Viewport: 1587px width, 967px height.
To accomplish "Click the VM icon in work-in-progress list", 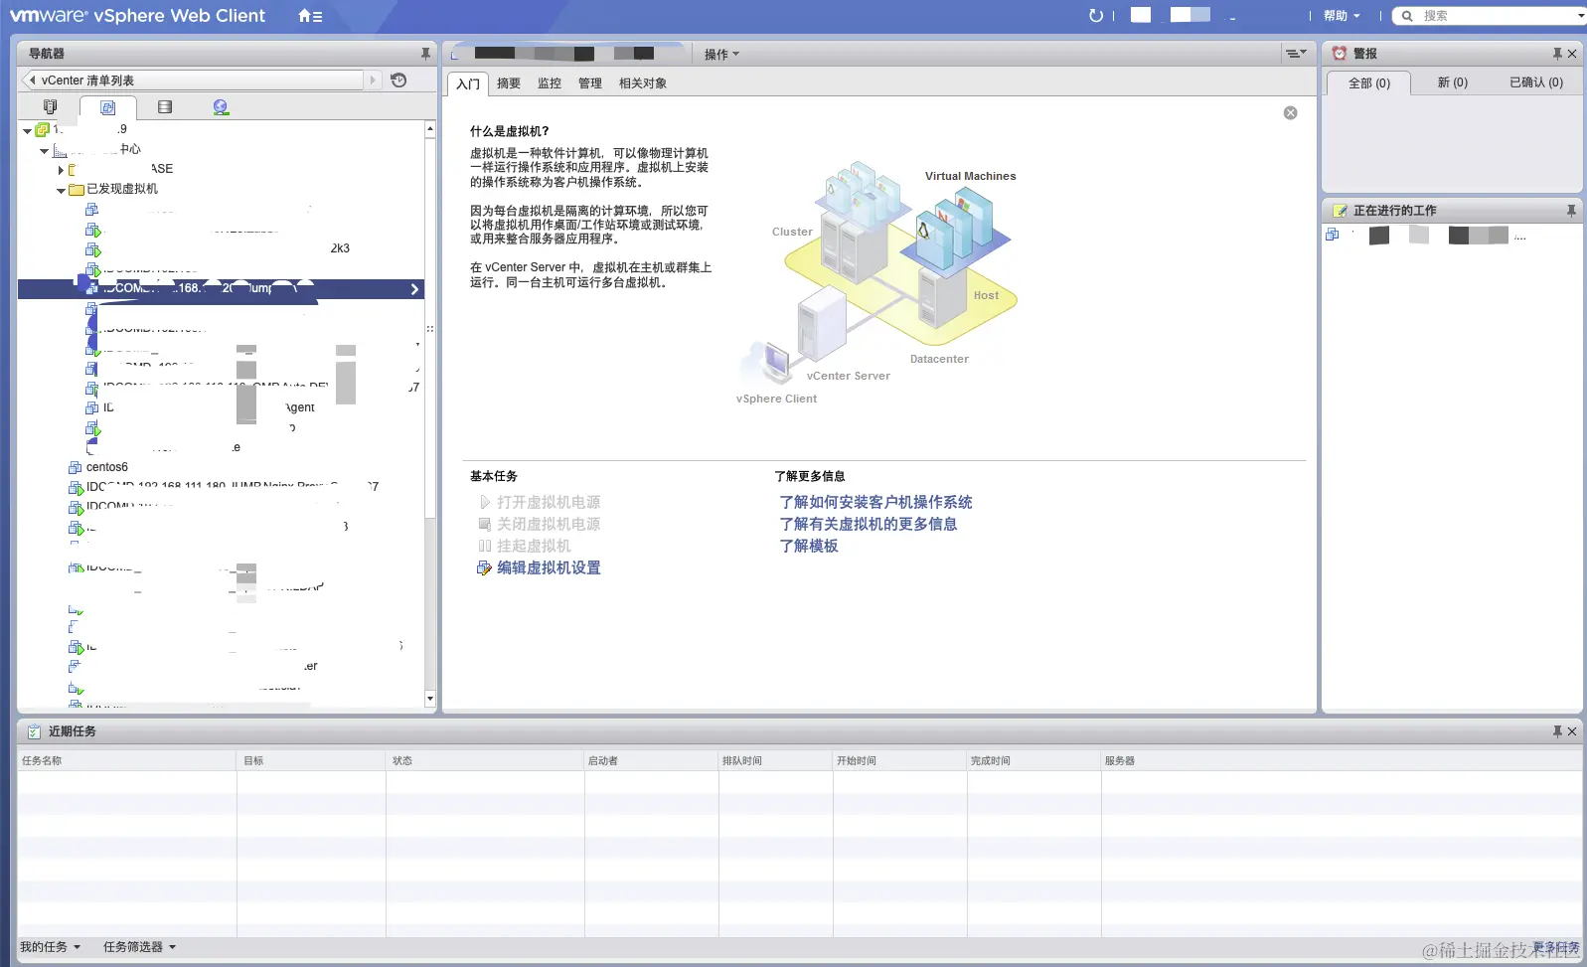I will click(x=1333, y=235).
